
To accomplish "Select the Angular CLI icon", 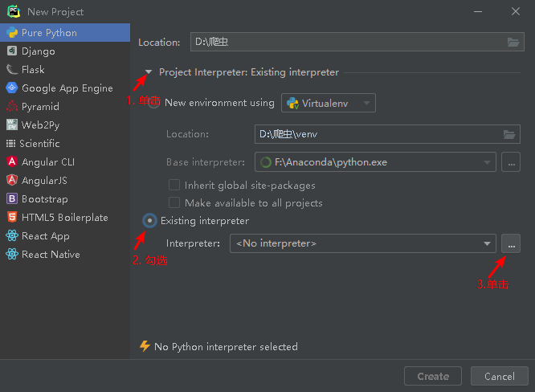I will [x=12, y=162].
